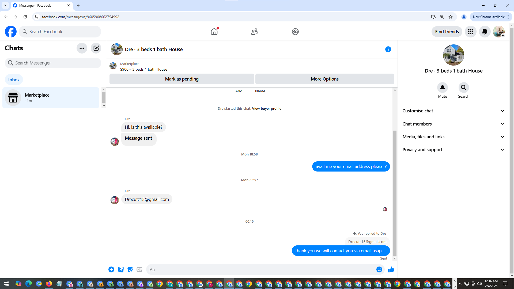Click the browser address bar URL
514x289 pixels.
[81, 17]
